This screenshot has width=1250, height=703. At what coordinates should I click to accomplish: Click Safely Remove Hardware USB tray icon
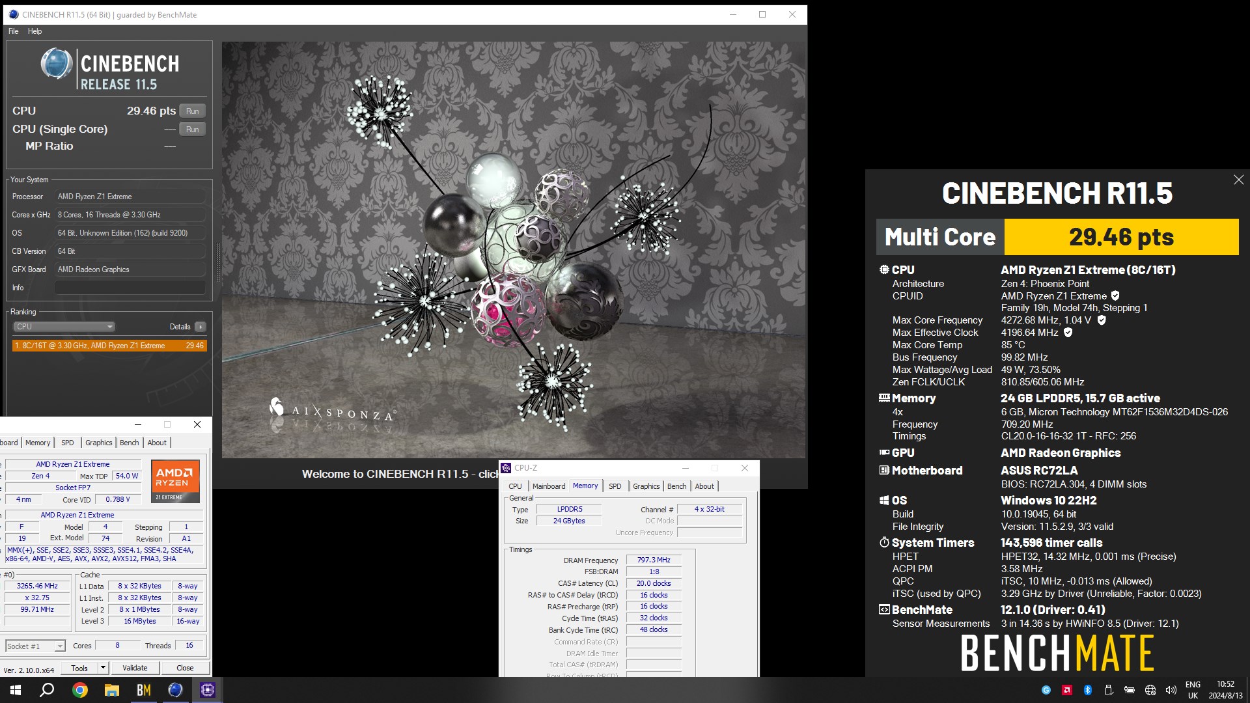tap(1108, 690)
